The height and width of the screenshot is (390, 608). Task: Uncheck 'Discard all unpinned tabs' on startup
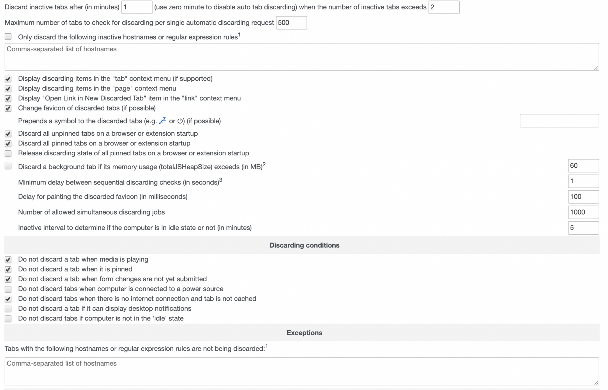[x=8, y=134]
